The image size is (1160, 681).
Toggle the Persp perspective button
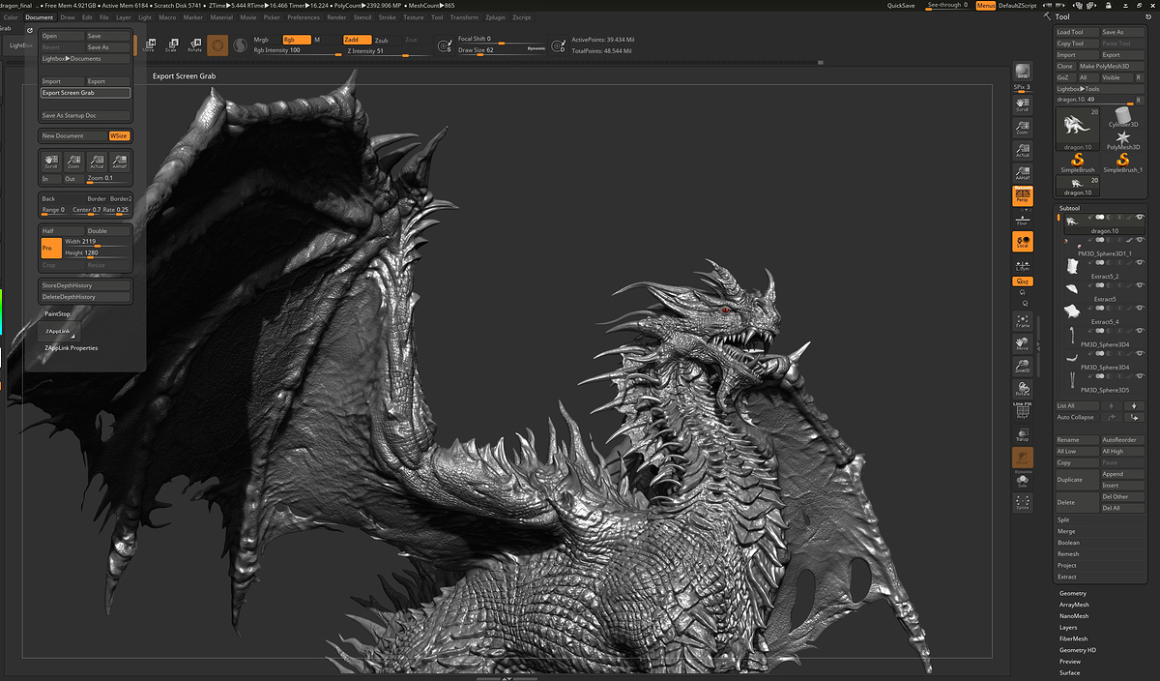tap(1022, 195)
